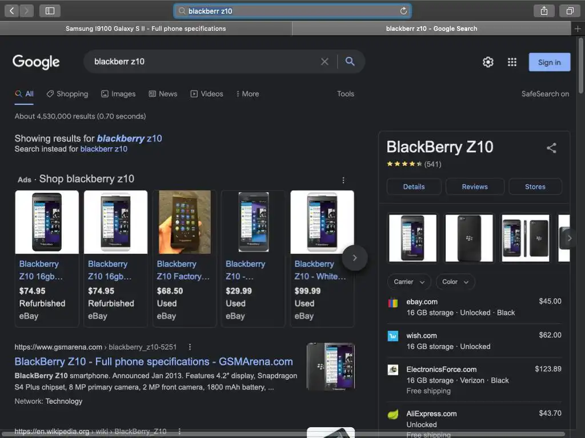Open the Stores button in knowledge panel

535,186
